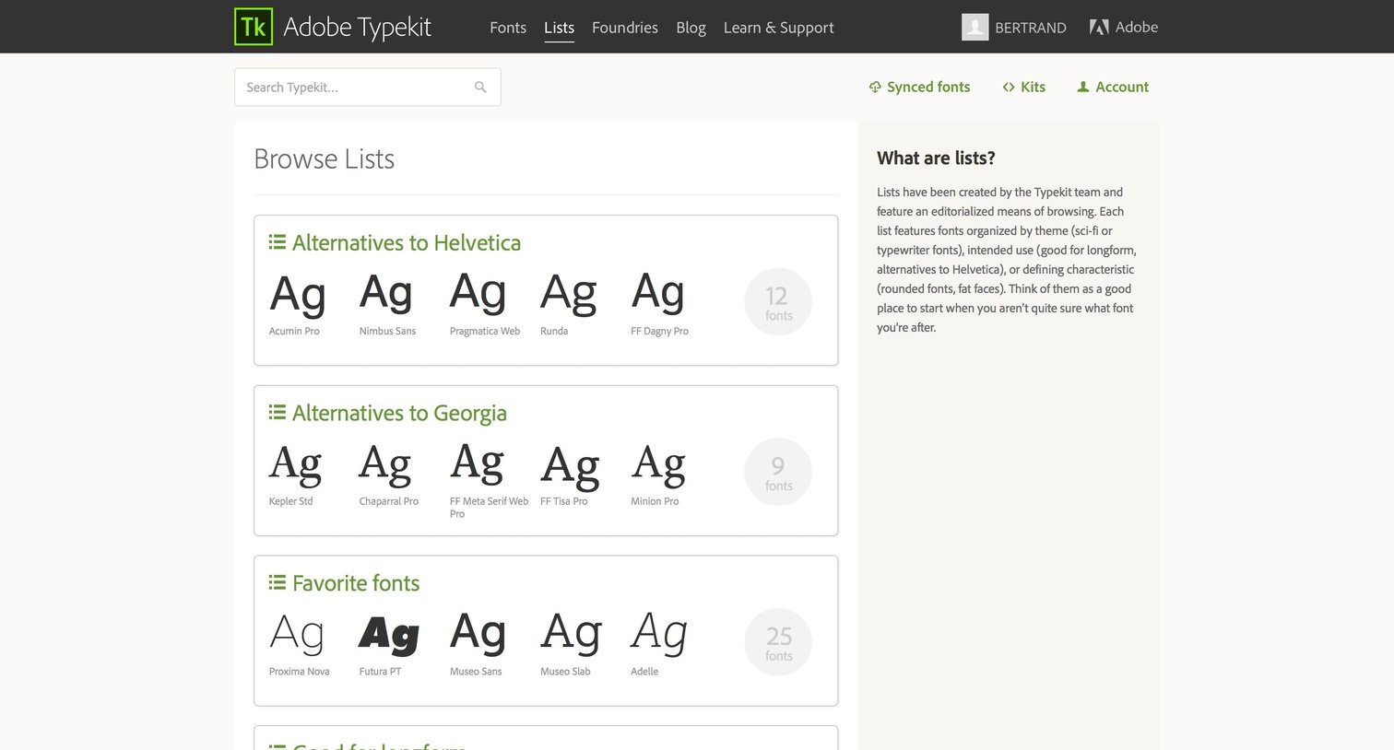Open Alternatives to Georgia list title
This screenshot has width=1394, height=750.
tap(399, 413)
